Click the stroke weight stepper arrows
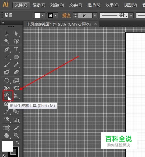 click(x=76, y=16)
